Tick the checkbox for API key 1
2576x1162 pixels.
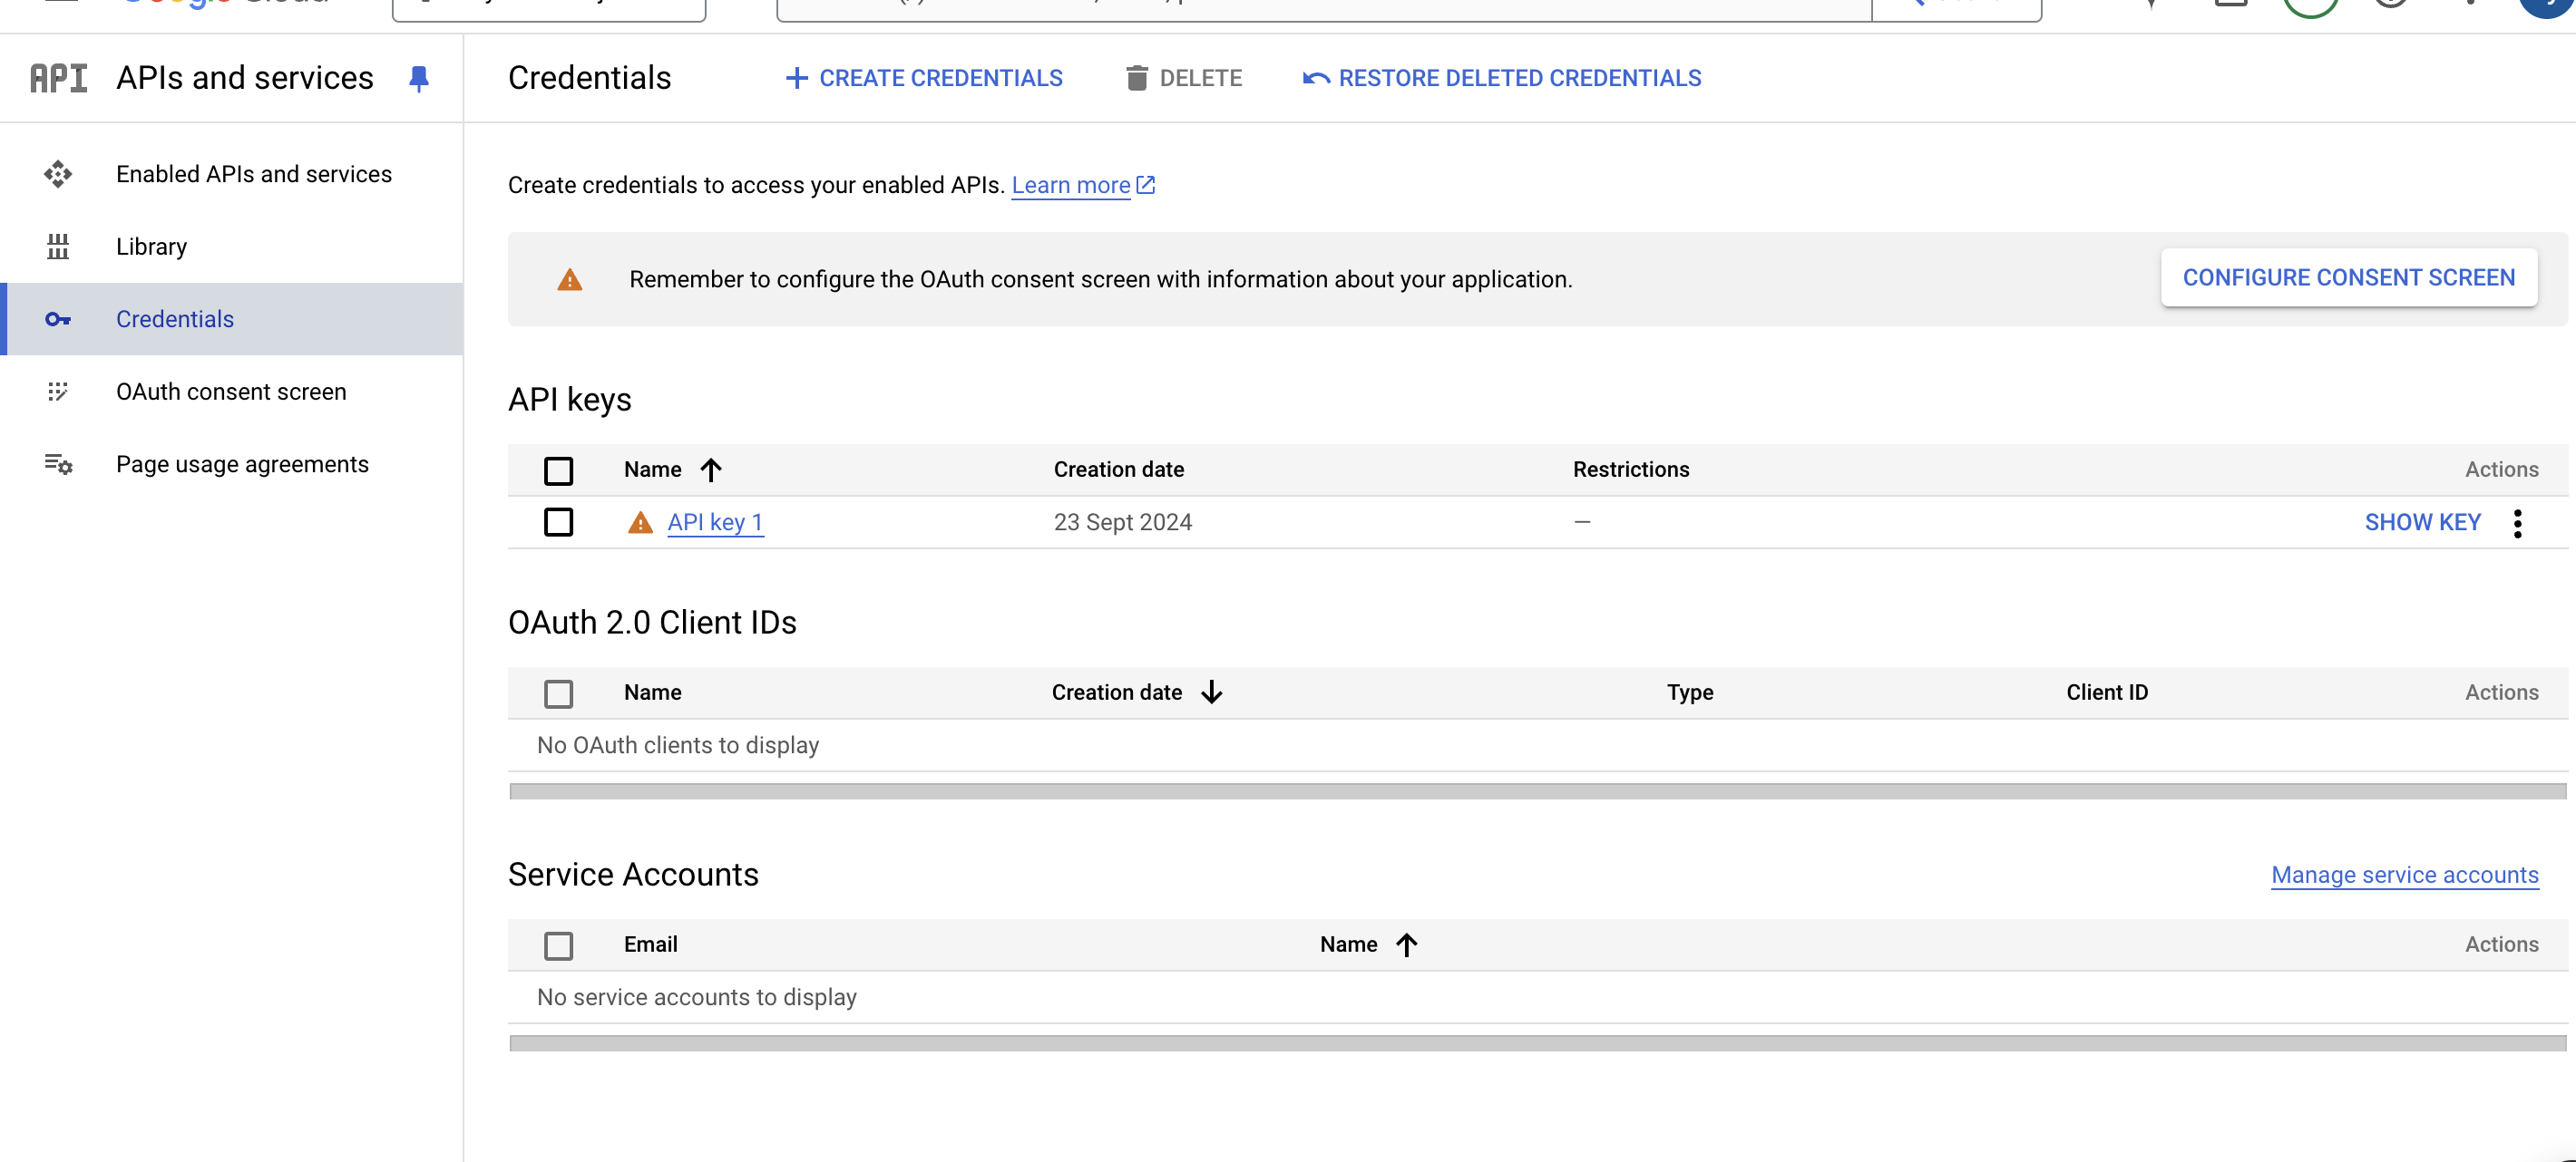click(559, 521)
